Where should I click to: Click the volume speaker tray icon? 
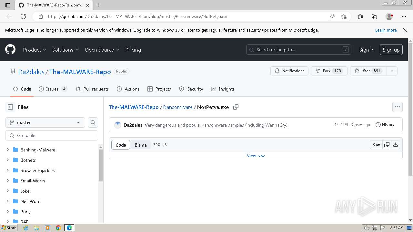point(367,228)
